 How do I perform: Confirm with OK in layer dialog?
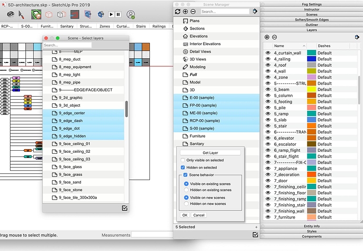tap(185, 215)
